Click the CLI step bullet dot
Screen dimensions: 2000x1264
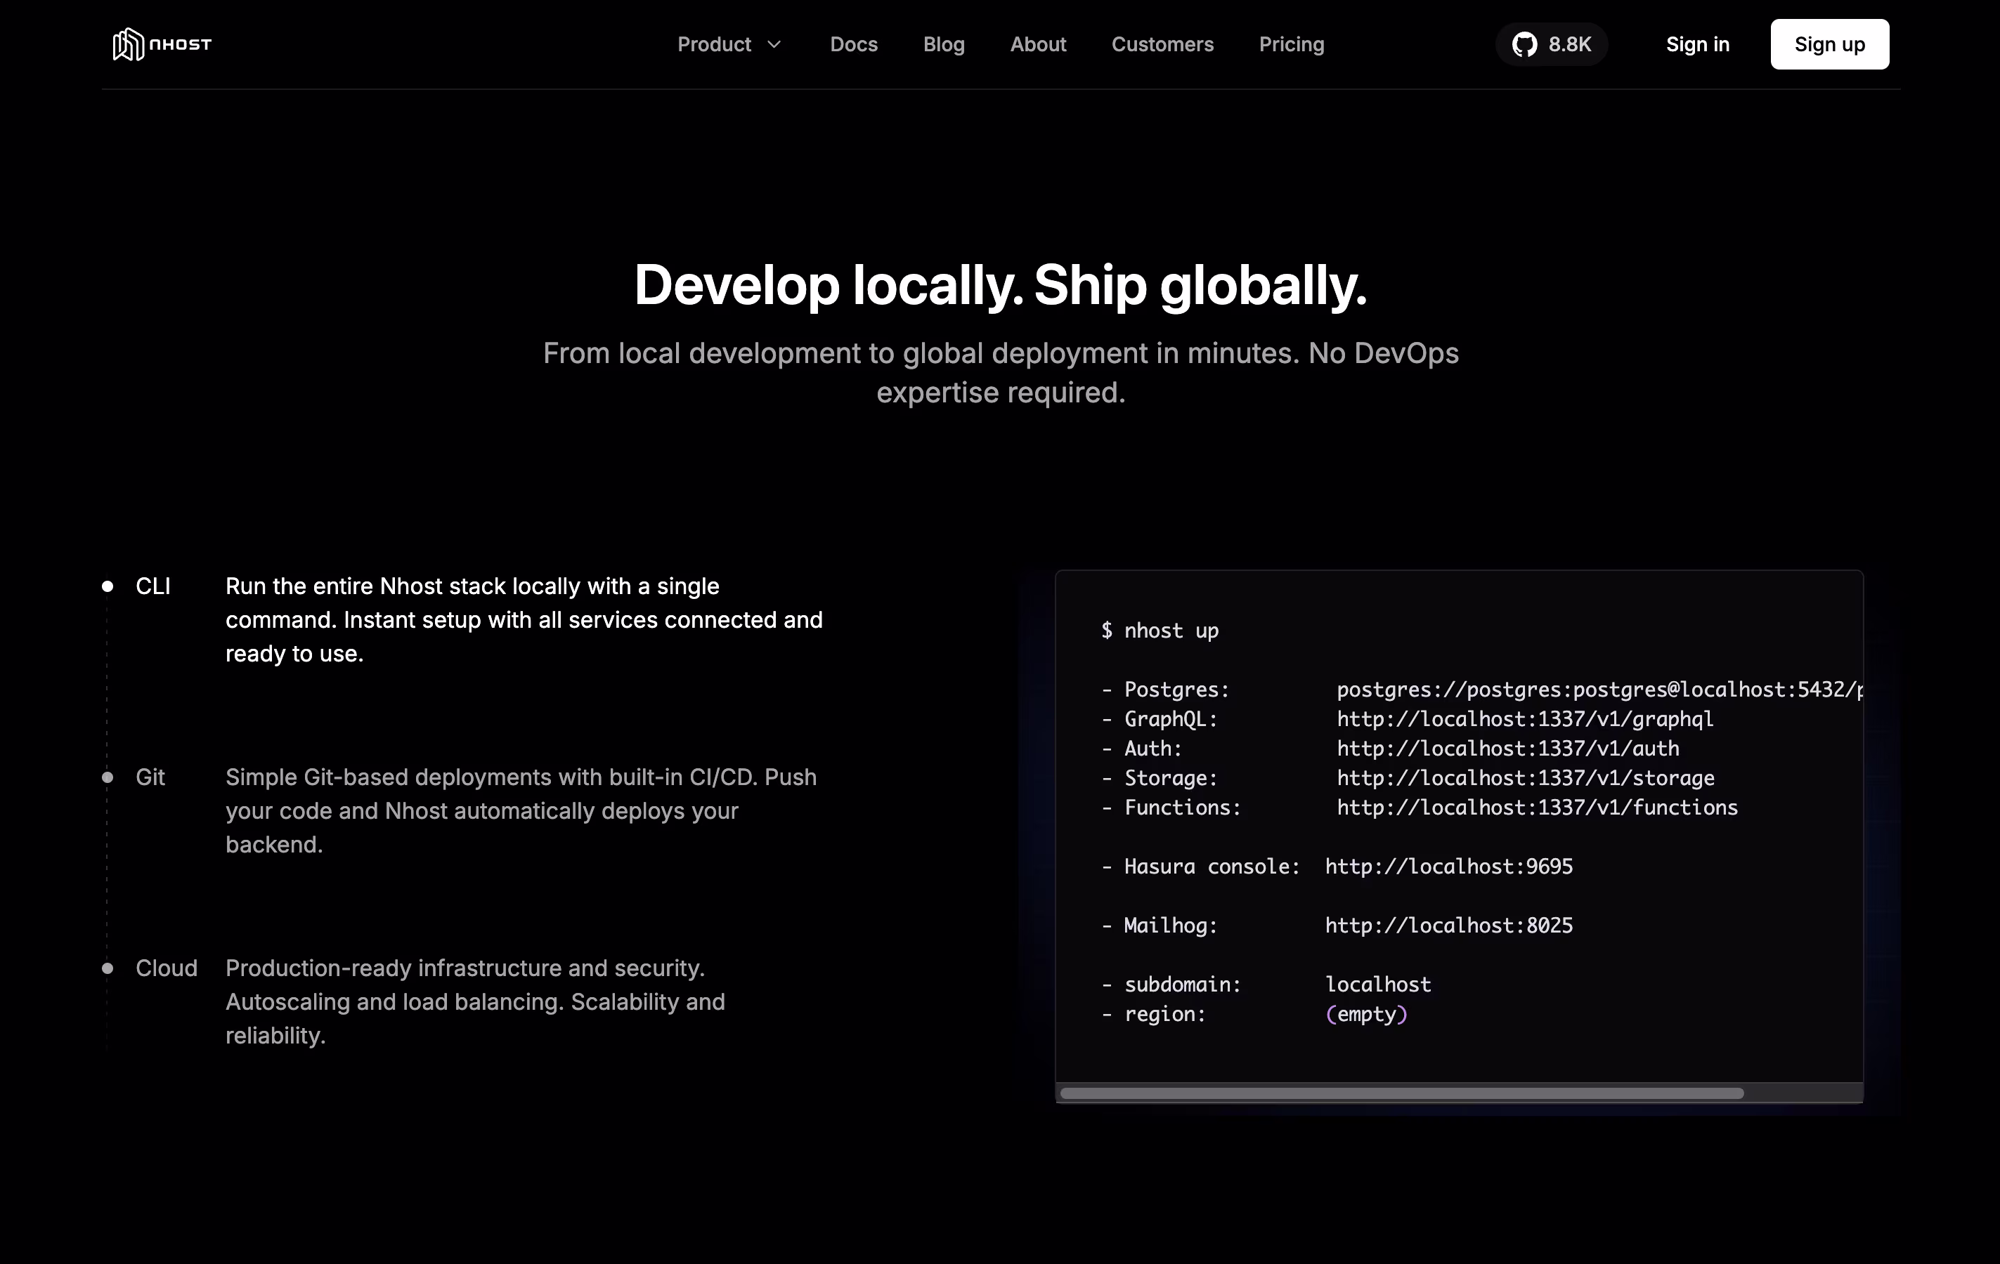(x=107, y=586)
